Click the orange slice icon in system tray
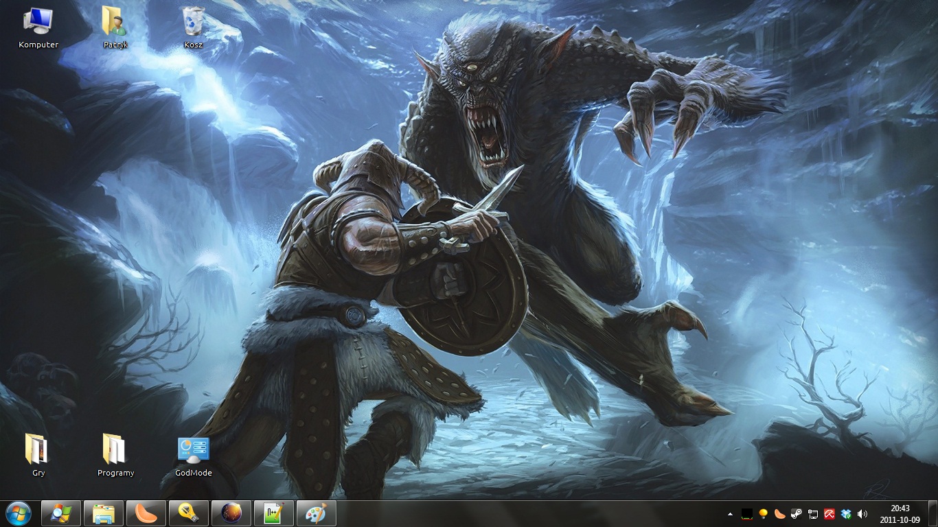Viewport: 938px width, 527px height. (x=779, y=514)
